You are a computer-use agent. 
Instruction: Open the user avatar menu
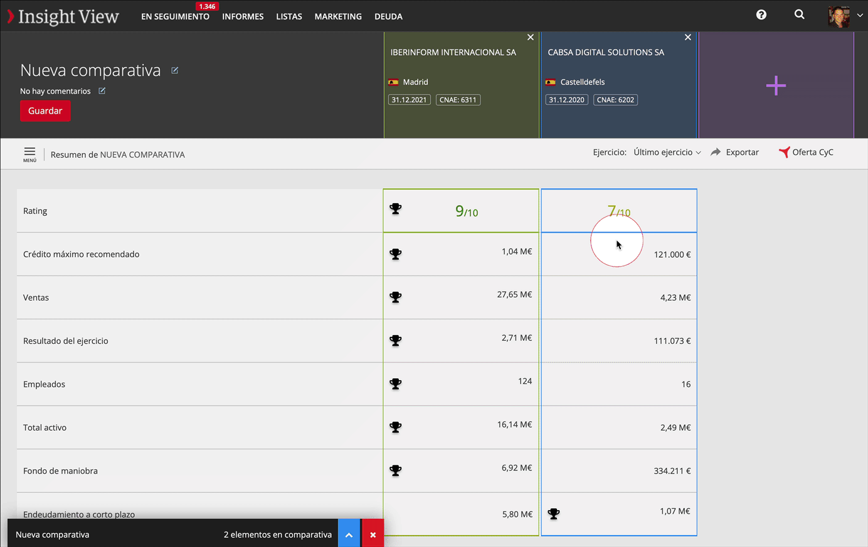(x=839, y=16)
